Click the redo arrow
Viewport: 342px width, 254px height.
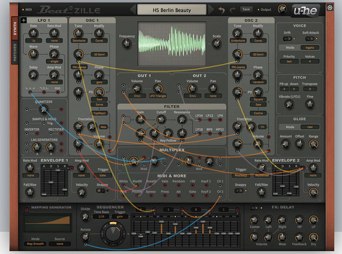tap(233, 10)
